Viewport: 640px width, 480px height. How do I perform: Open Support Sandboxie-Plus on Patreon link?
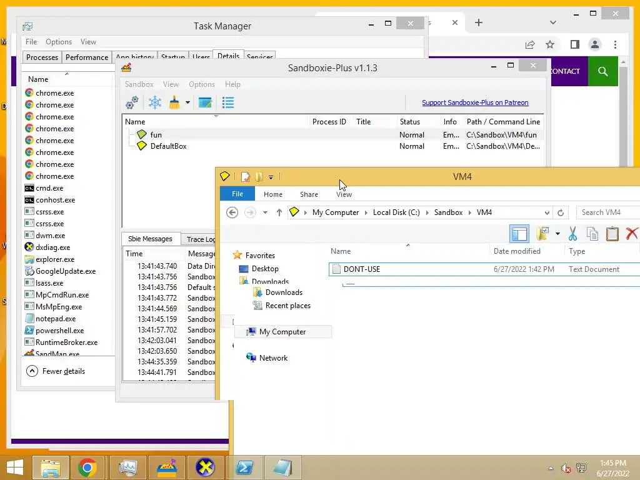coord(475,102)
